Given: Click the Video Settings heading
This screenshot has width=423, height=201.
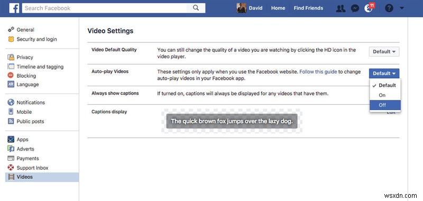Looking at the screenshot, I should (x=111, y=31).
